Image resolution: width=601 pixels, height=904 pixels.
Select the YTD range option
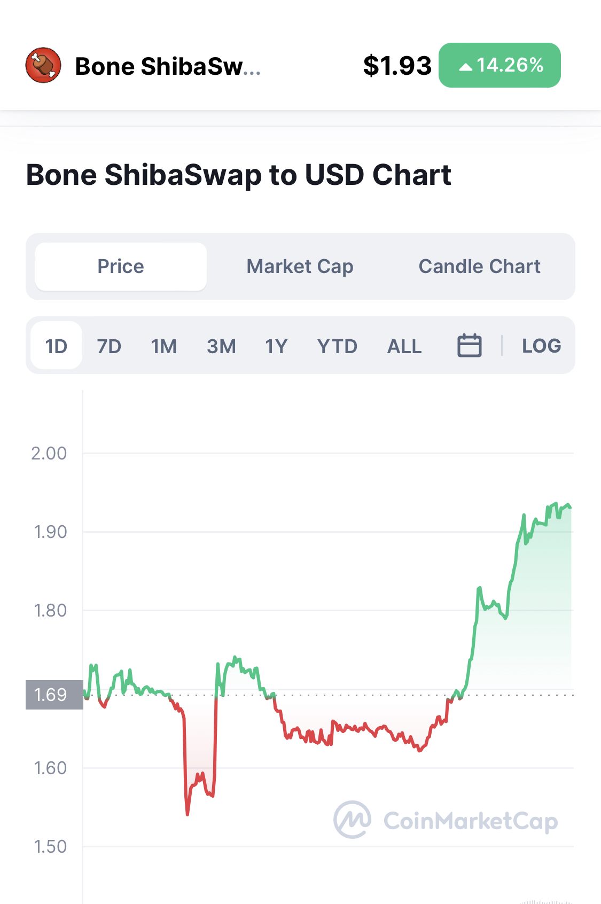click(337, 346)
